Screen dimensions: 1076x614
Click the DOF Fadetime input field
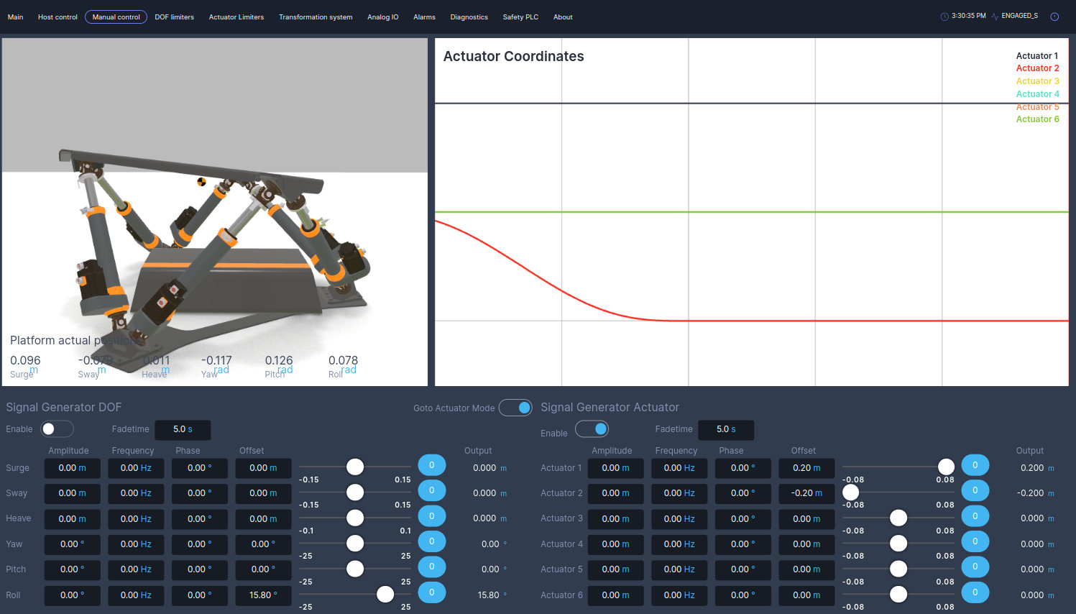coord(183,429)
